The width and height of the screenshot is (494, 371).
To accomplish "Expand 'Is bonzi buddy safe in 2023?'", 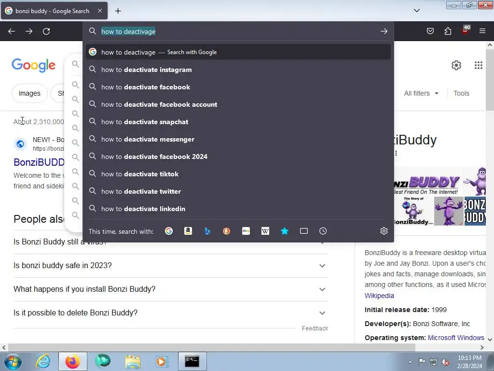I will click(x=170, y=266).
